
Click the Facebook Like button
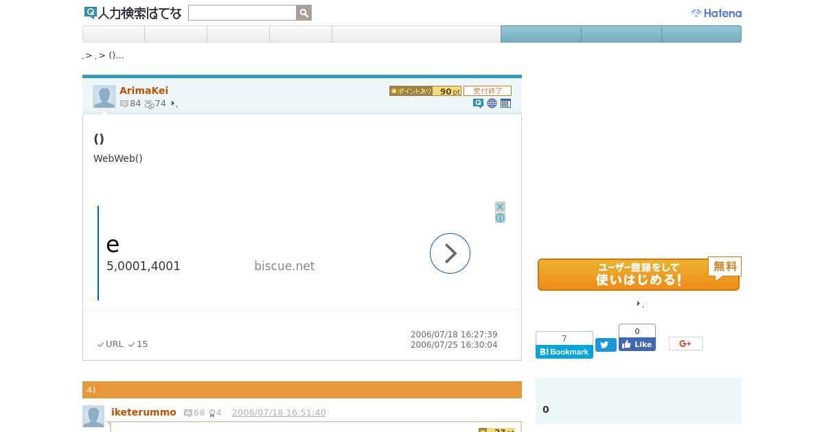pos(637,344)
